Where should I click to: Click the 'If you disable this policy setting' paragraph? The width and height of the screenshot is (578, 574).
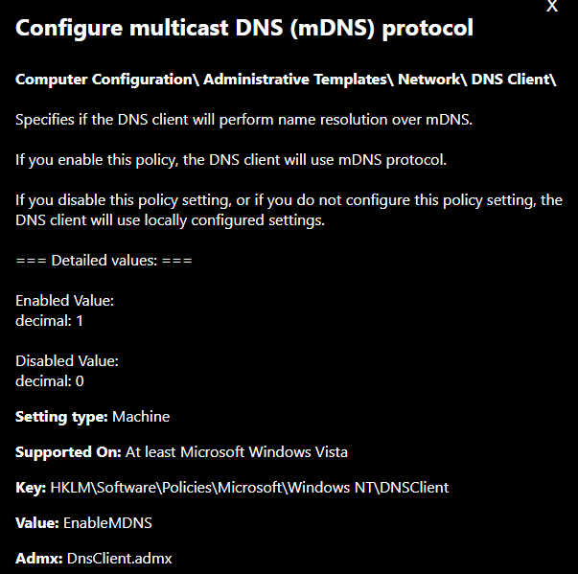[289, 210]
